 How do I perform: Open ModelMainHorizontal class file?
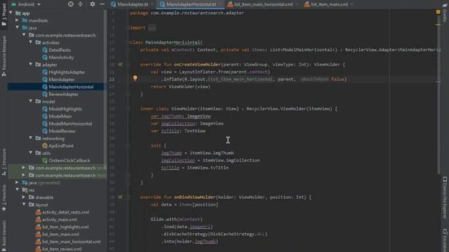tap(70, 124)
